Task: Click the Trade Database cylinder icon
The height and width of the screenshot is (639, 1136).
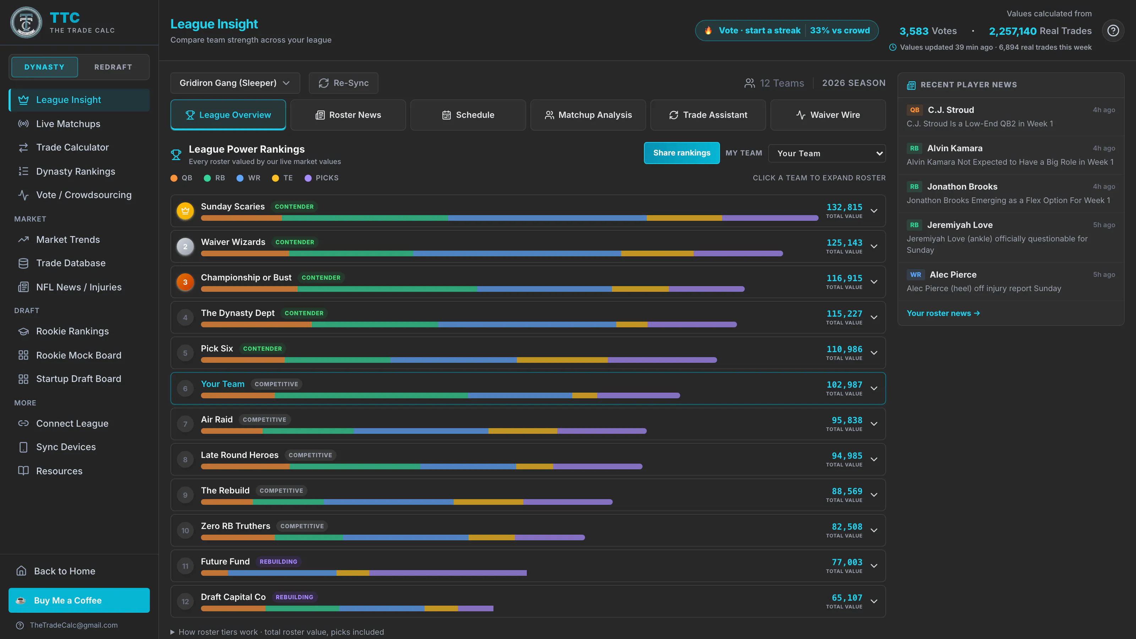Action: coord(23,263)
